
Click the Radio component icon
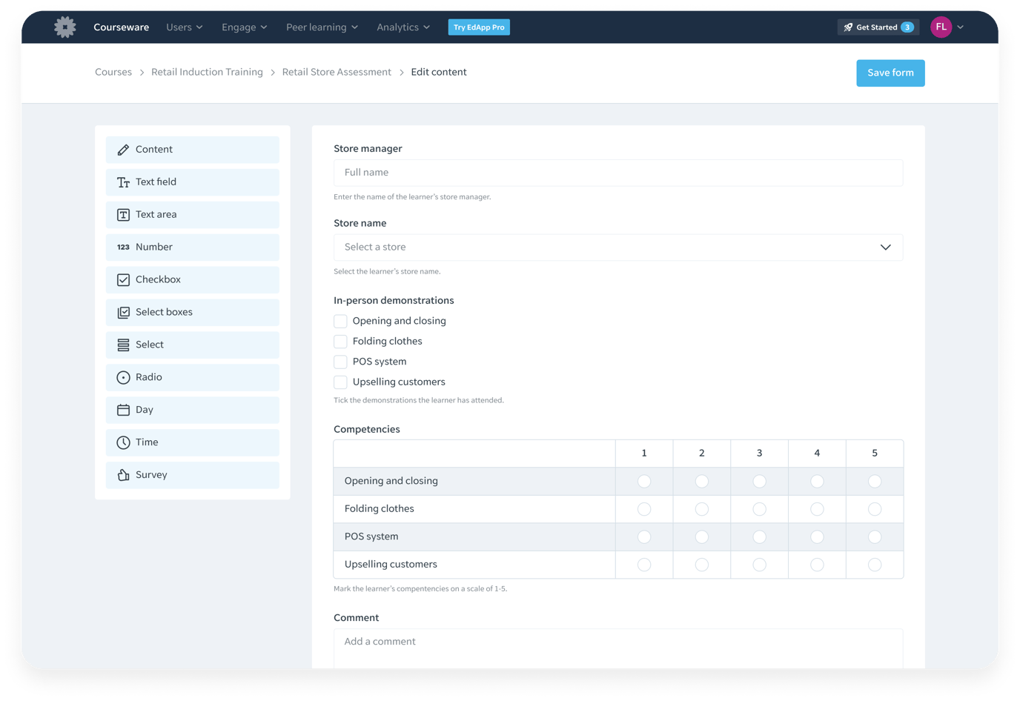point(123,378)
